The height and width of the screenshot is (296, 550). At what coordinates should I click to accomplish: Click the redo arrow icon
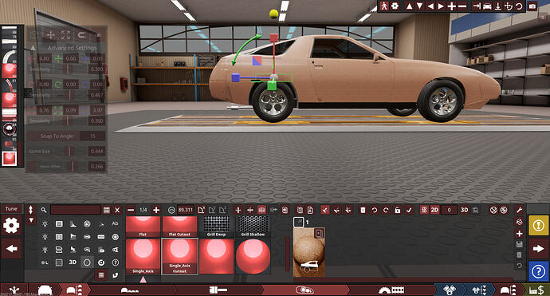pyautogui.click(x=386, y=210)
